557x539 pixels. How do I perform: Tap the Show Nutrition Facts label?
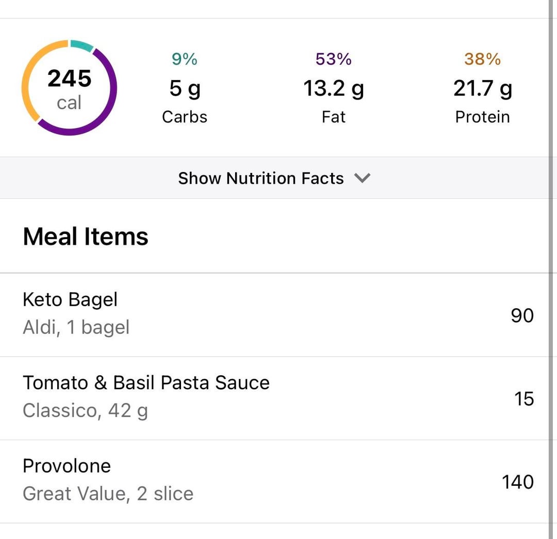[260, 178]
